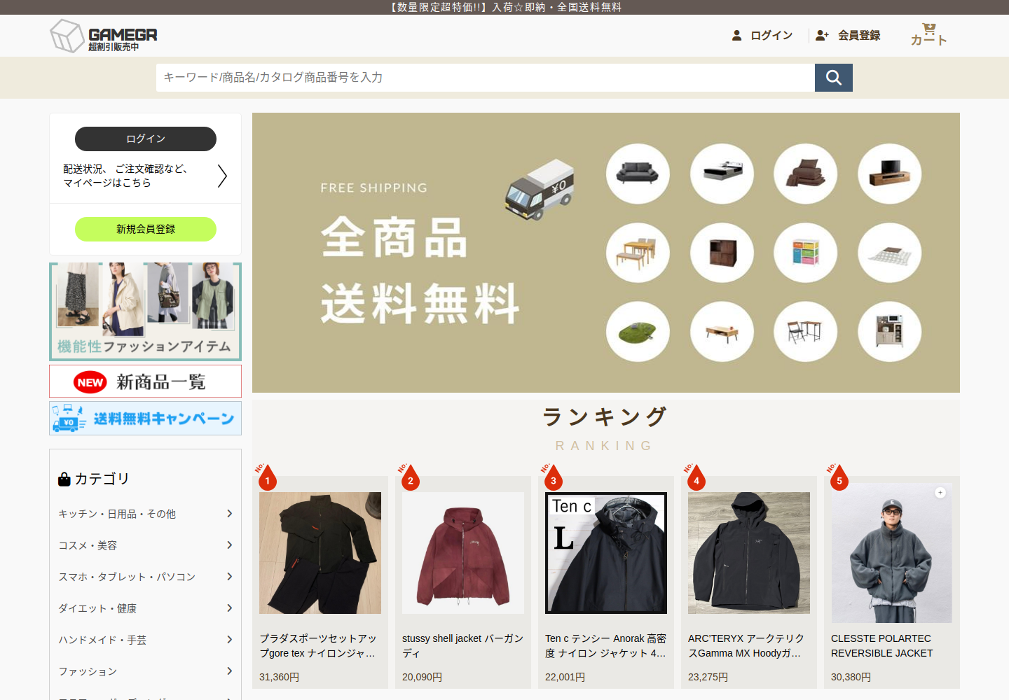Viewport: 1009px width, 700px height.
Task: Open ログイン link in header
Action: 762,35
